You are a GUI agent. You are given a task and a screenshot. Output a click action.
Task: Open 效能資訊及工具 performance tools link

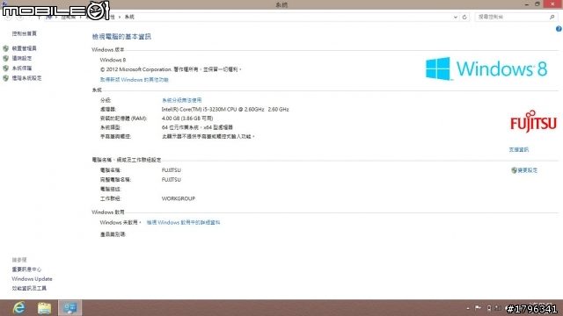tap(29, 289)
